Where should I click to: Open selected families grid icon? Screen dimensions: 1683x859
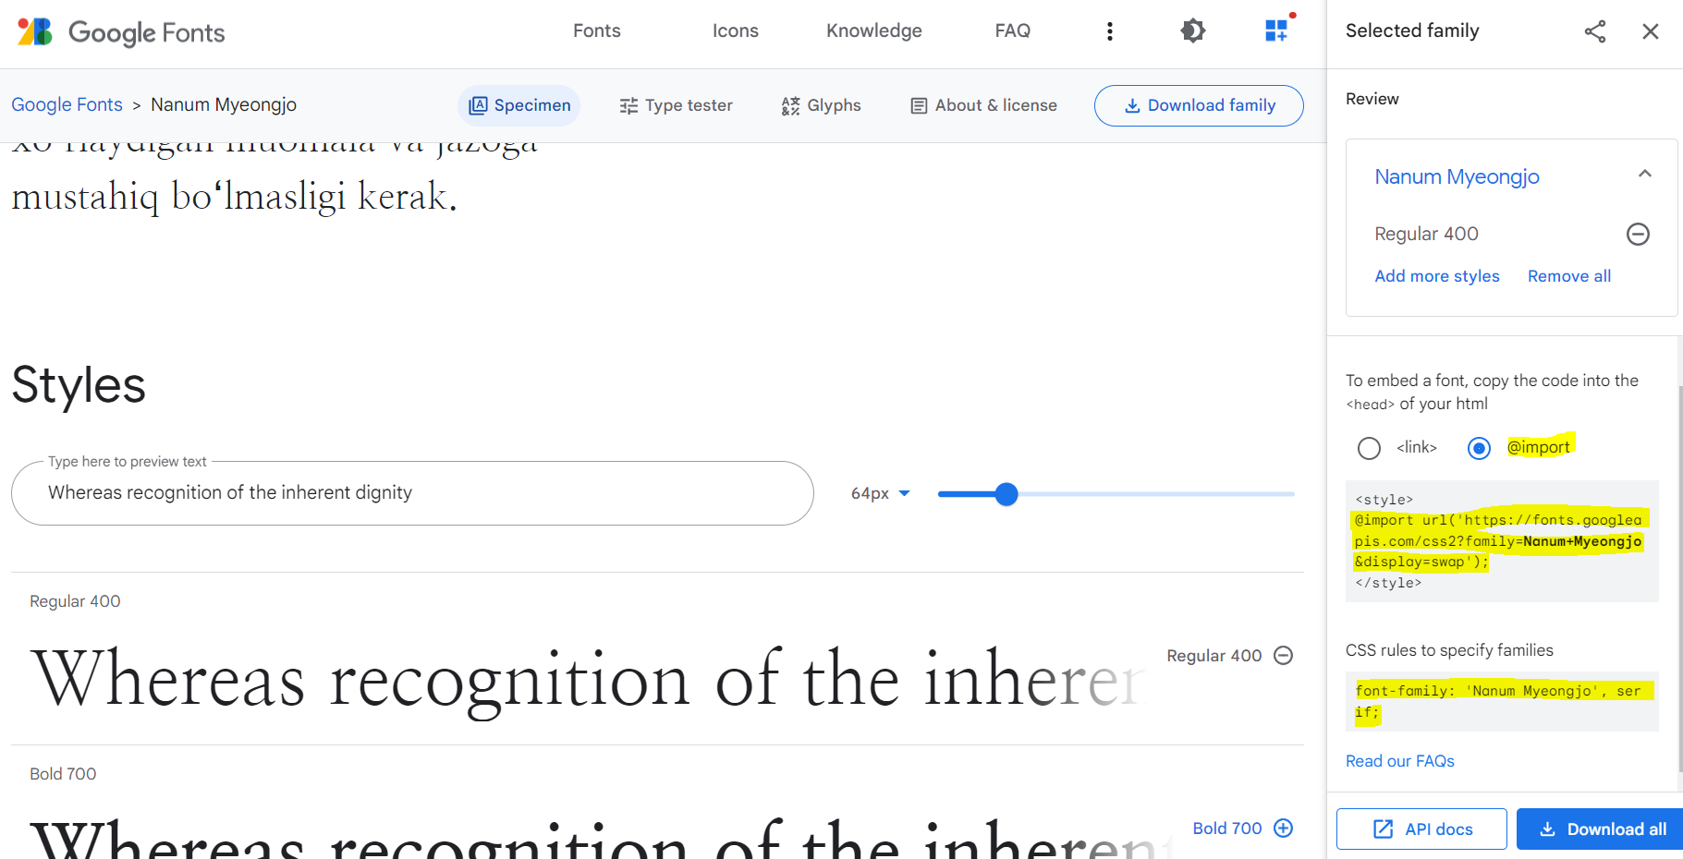1276,30
